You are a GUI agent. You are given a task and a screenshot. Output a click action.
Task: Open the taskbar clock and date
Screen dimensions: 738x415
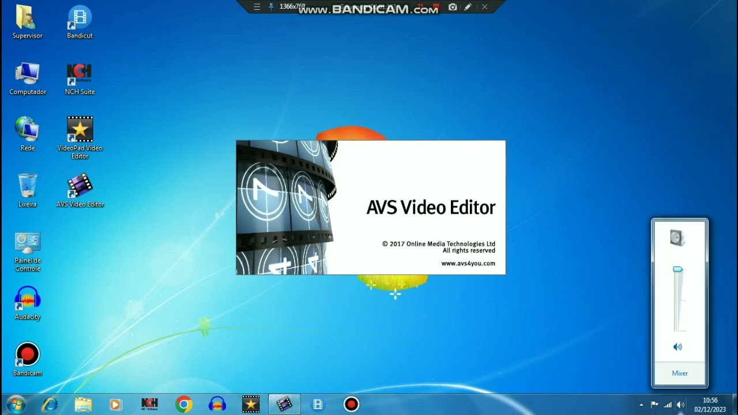click(x=710, y=405)
